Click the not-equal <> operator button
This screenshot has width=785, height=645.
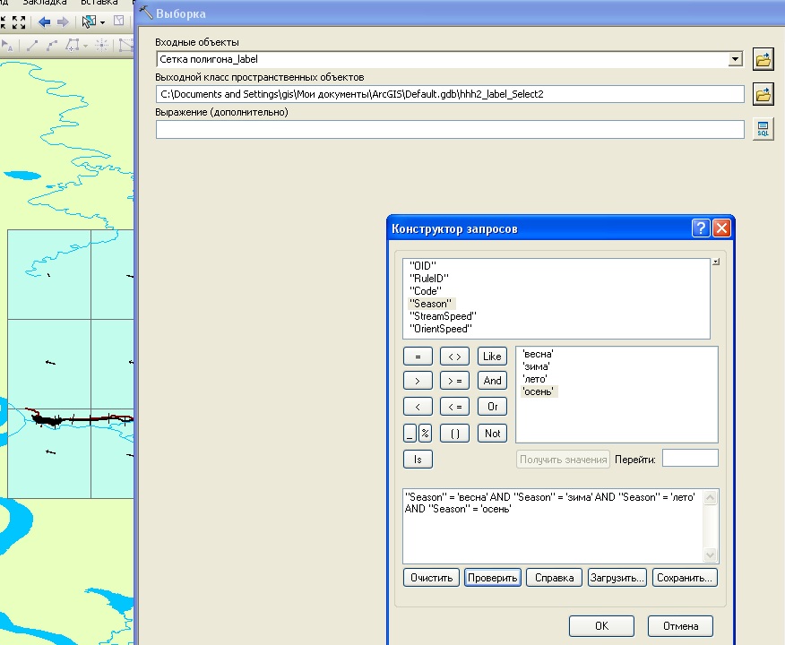454,357
